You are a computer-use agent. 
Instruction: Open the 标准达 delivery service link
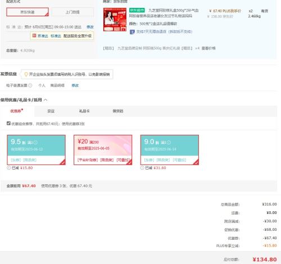[x=56, y=36]
